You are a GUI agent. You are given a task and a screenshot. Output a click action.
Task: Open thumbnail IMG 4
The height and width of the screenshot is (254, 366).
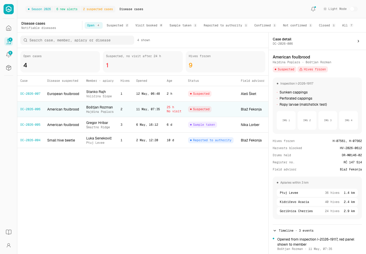(x=348, y=120)
